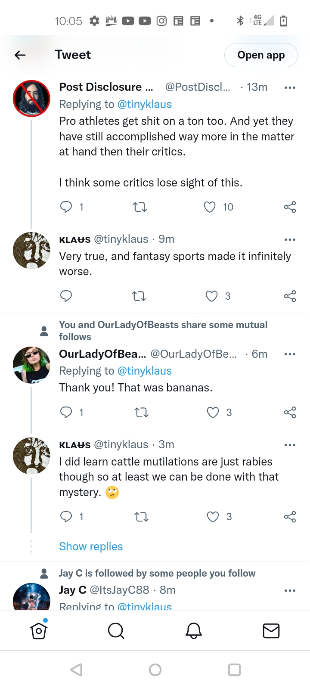
Task: Like the fantasy sports tweet by Klaus
Action: (211, 296)
